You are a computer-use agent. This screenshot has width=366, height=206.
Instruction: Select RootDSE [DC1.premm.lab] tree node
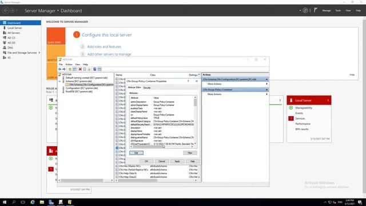point(79,92)
